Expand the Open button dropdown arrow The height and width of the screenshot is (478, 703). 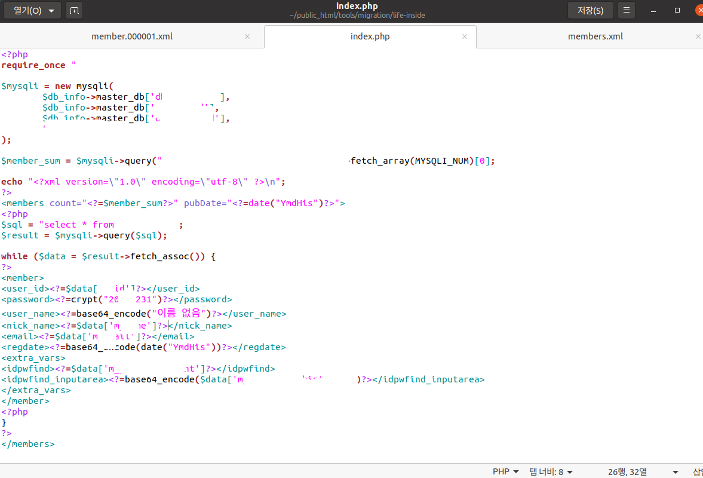point(51,10)
